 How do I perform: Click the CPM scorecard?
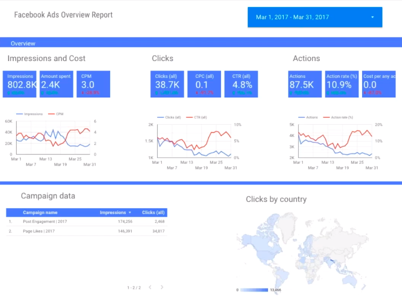point(94,84)
